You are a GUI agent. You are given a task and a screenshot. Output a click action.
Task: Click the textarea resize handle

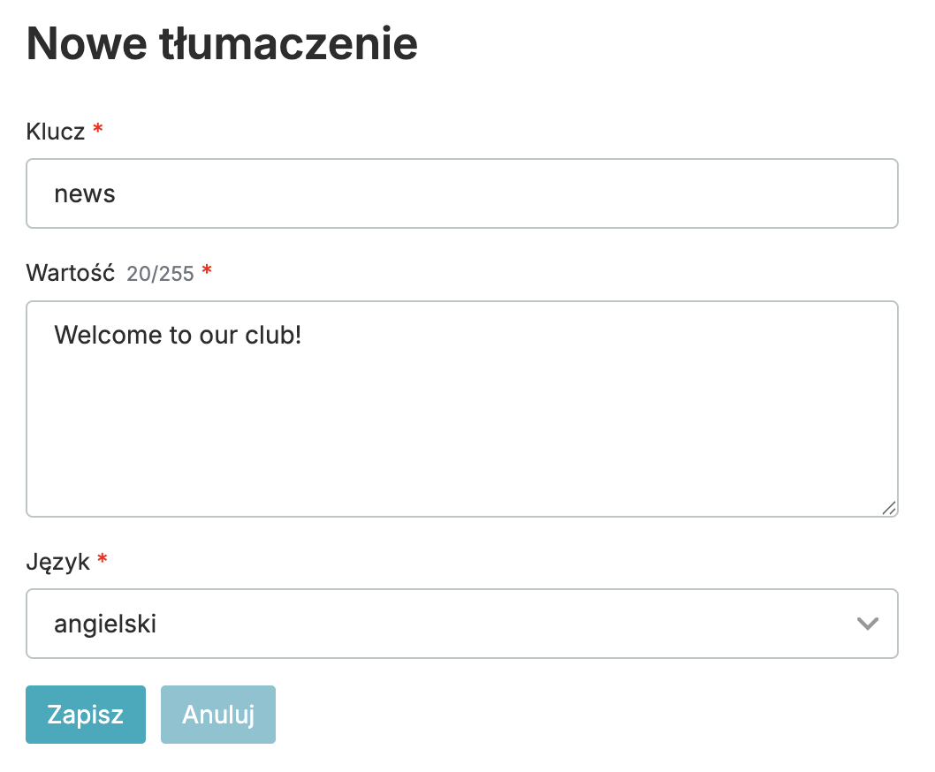(888, 507)
